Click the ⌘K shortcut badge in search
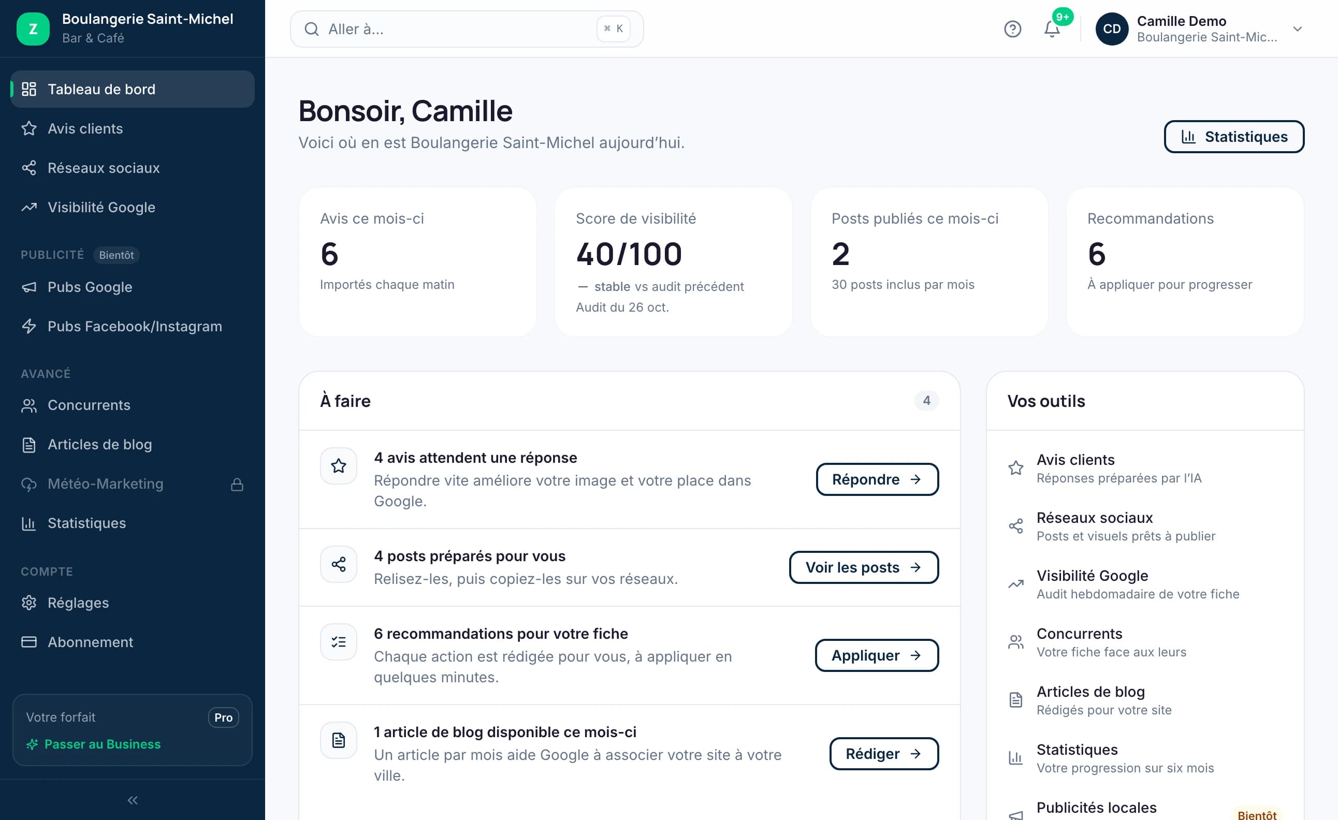Screen dimensions: 1338x820 [613, 29]
